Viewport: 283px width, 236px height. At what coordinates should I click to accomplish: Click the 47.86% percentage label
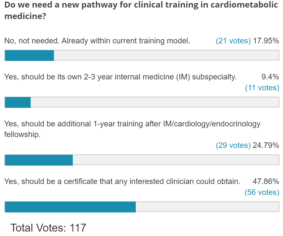[x=266, y=181]
